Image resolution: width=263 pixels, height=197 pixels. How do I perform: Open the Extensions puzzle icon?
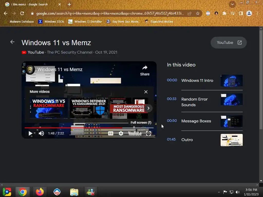pyautogui.click(x=224, y=13)
